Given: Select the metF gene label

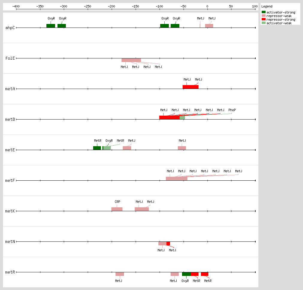Looking at the screenshot, I should tap(10, 180).
